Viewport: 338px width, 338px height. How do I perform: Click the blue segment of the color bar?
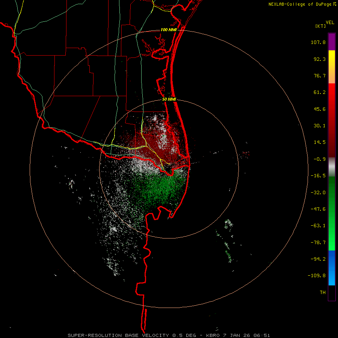pyautogui.click(x=332, y=268)
